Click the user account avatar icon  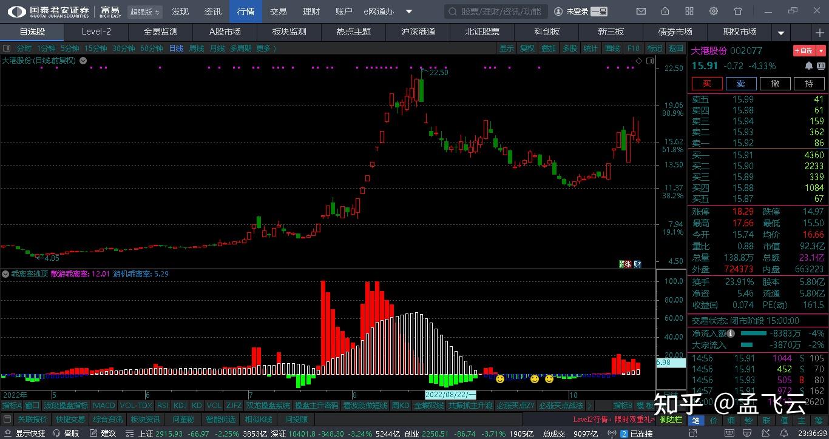click(558, 12)
